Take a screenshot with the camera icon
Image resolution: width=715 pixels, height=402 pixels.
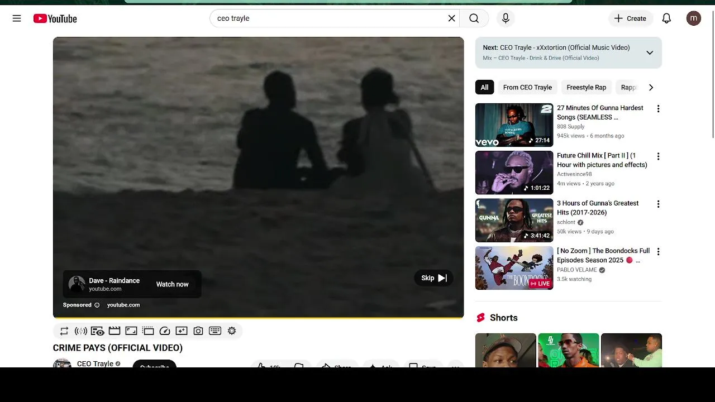click(198, 331)
